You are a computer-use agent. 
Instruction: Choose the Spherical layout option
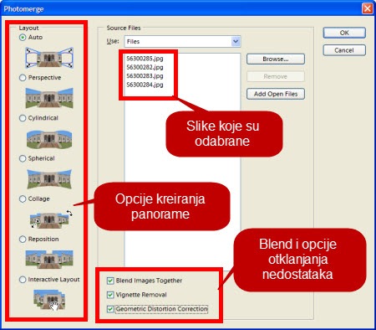23,158
